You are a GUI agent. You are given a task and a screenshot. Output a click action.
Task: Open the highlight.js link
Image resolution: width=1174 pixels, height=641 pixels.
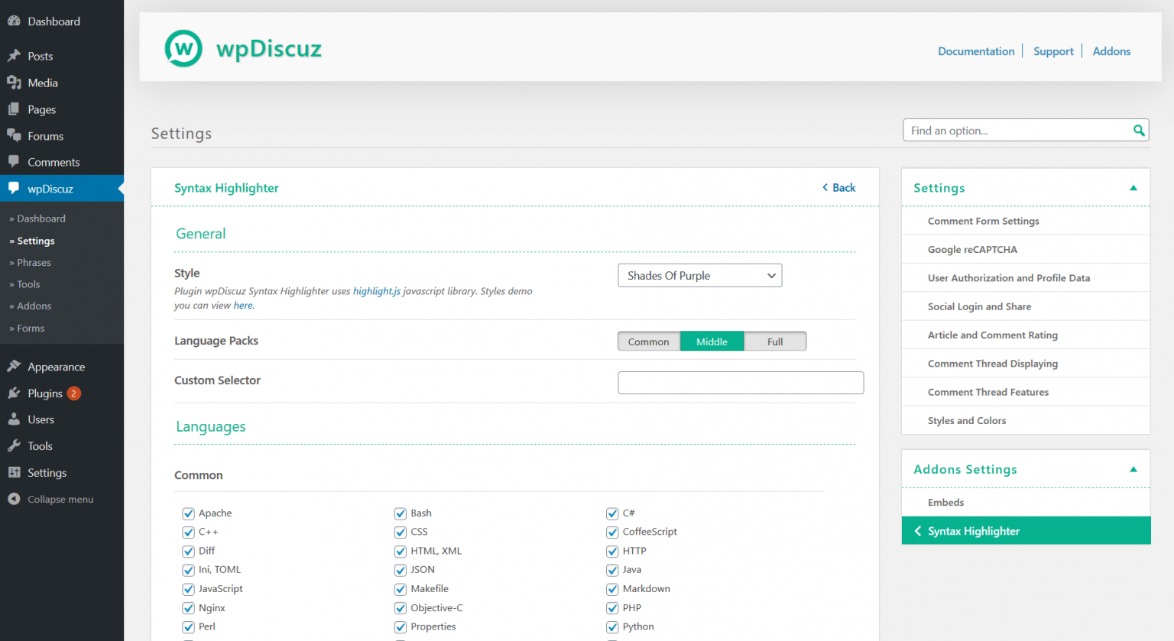tap(377, 291)
